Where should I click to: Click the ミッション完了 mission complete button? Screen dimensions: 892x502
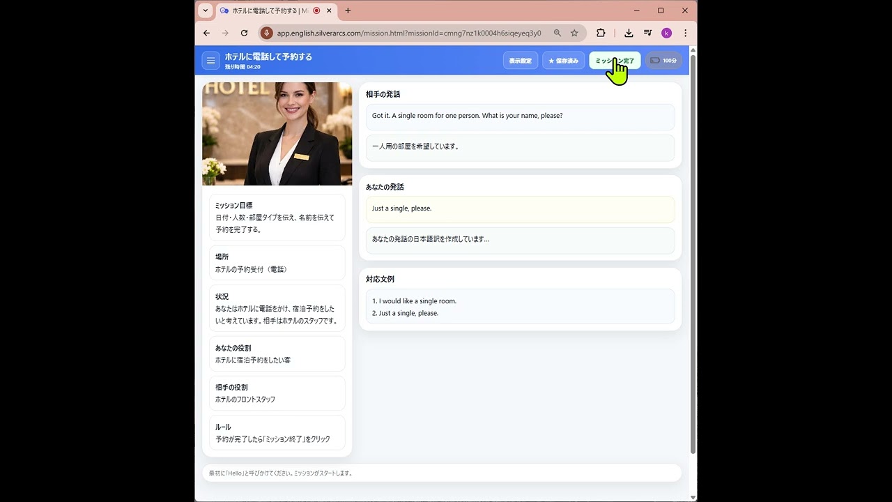click(x=615, y=61)
